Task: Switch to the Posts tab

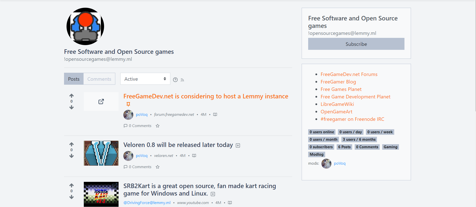Action: pyautogui.click(x=74, y=79)
